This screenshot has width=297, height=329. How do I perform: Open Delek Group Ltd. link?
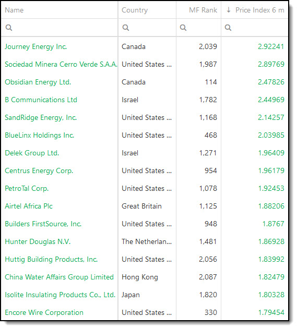click(32, 153)
